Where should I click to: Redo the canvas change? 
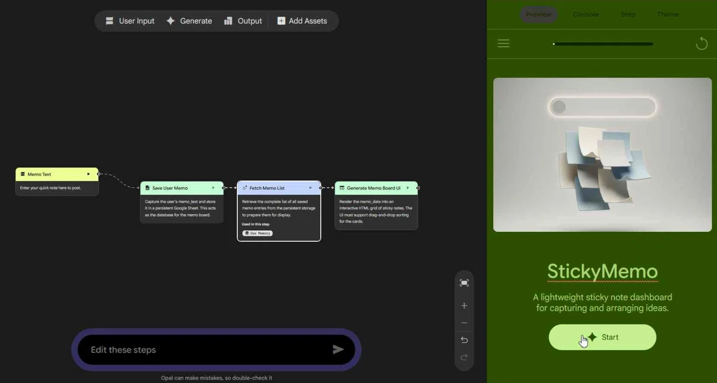tap(464, 357)
